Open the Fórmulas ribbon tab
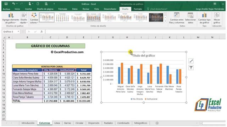Image resolution: width=227 pixels, height=127 pixels. 62,9
